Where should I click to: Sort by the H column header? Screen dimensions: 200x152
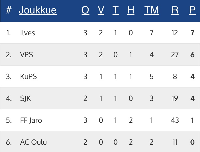click(x=131, y=10)
